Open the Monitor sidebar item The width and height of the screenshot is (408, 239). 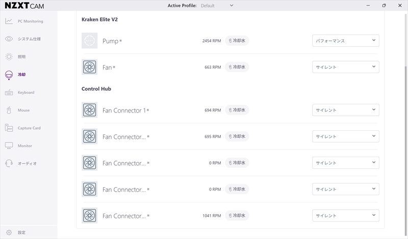tap(24, 146)
